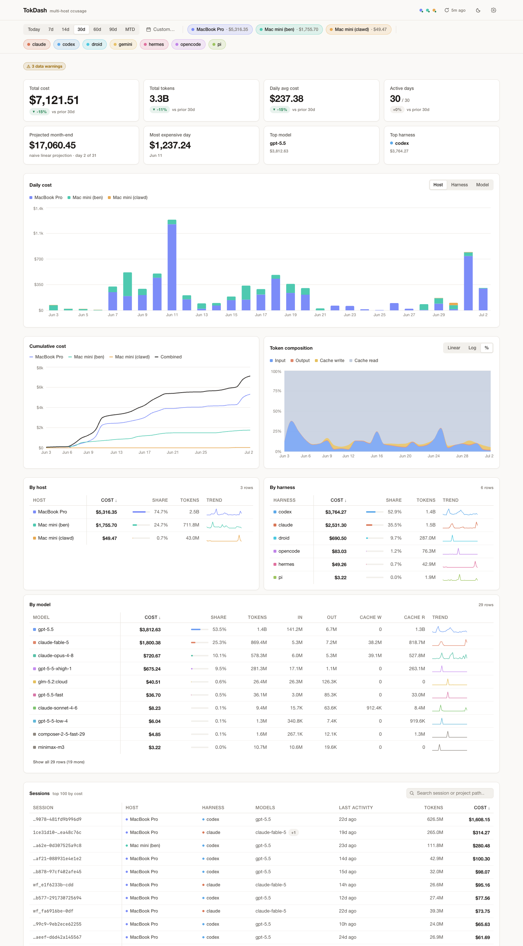
Task: Click Combined legend in Cumulative cost
Action: click(x=168, y=357)
